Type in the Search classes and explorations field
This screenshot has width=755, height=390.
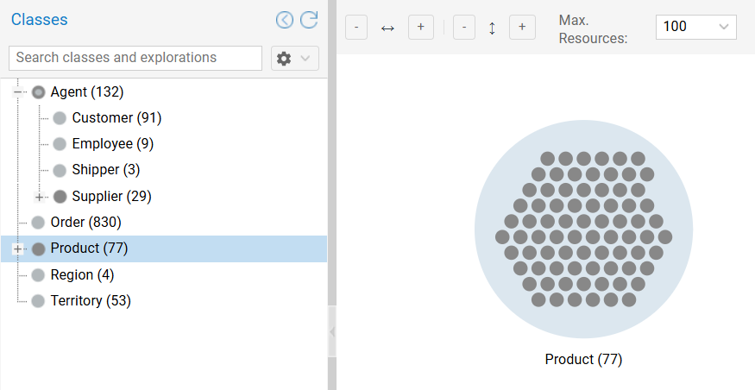click(x=135, y=58)
